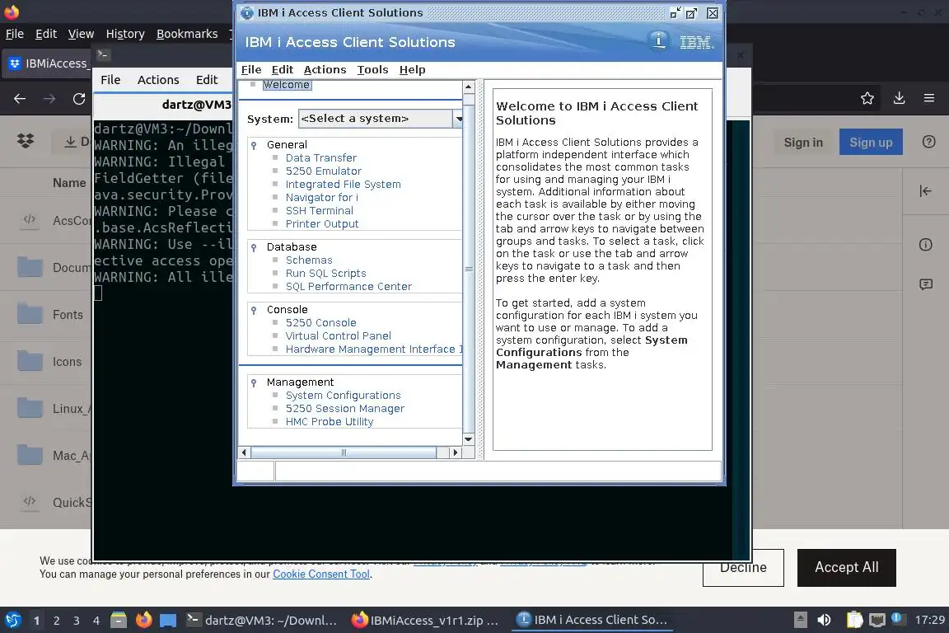This screenshot has height=633, width=949.
Task: Open Icons folder in Dropbox list
Action: click(x=67, y=362)
